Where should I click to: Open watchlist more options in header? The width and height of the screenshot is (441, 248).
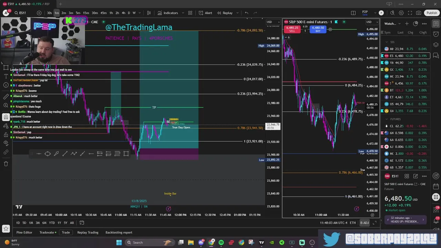pyautogui.click(x=424, y=23)
